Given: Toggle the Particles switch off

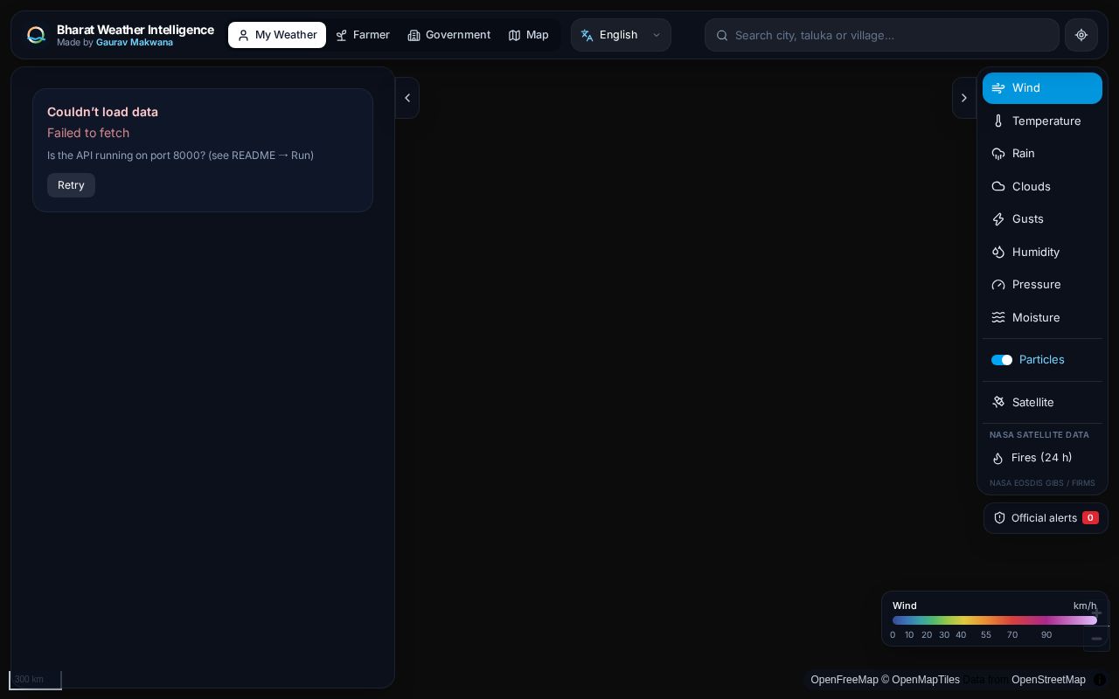Looking at the screenshot, I should [1002, 360].
